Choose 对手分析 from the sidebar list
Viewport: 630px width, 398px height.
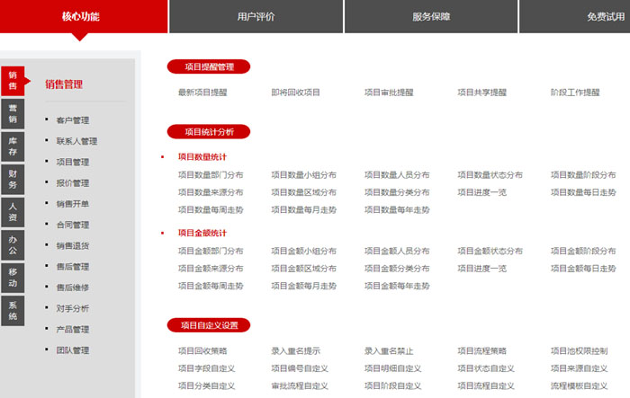(x=72, y=308)
